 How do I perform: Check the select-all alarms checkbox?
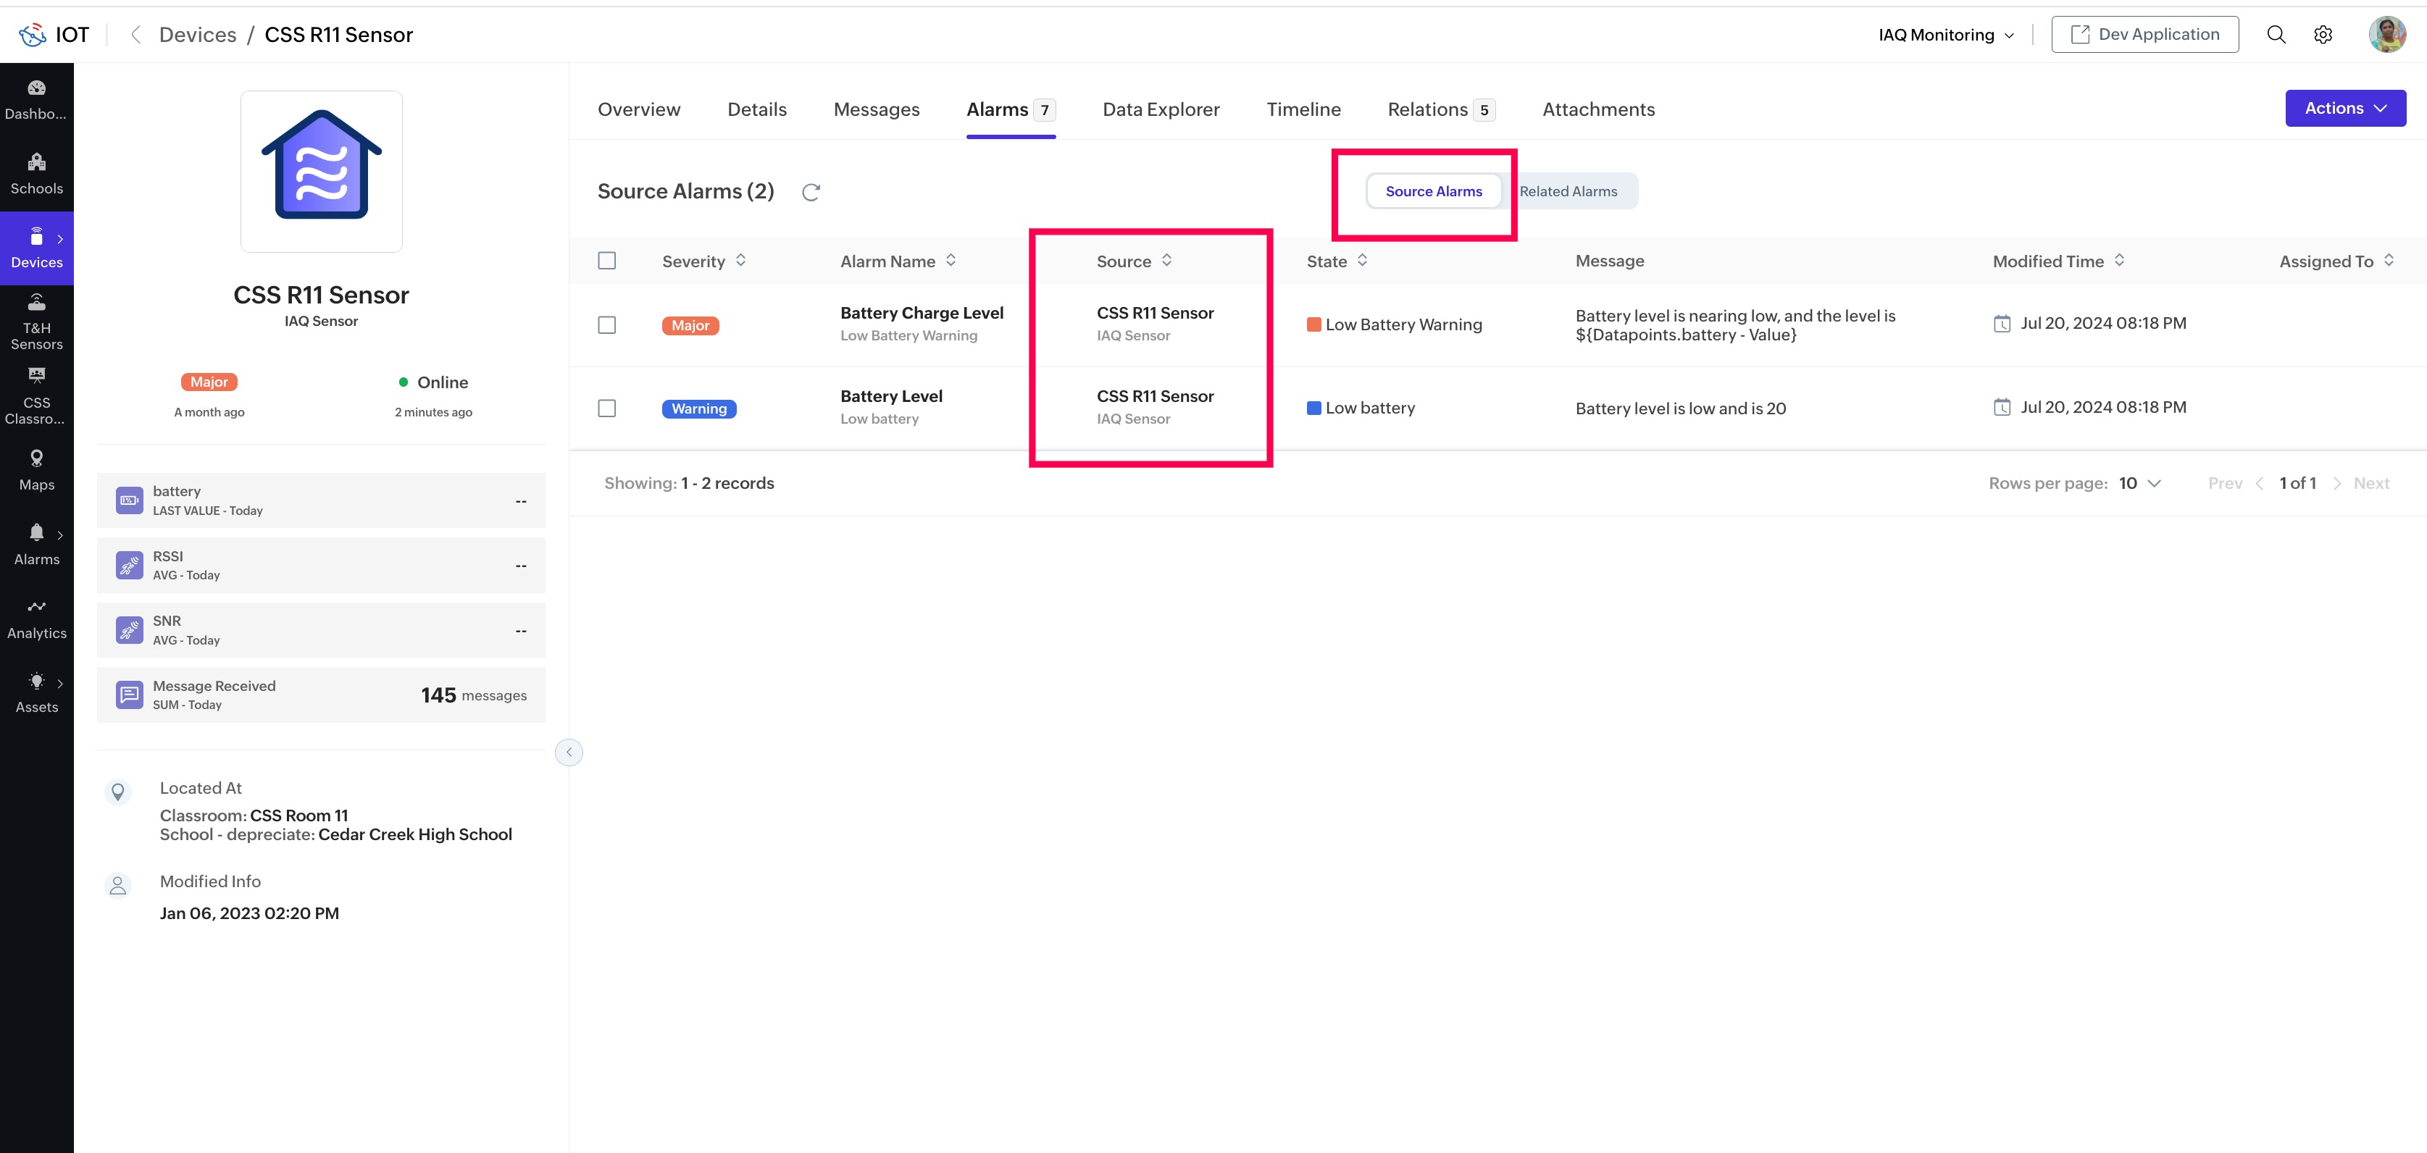pos(607,261)
